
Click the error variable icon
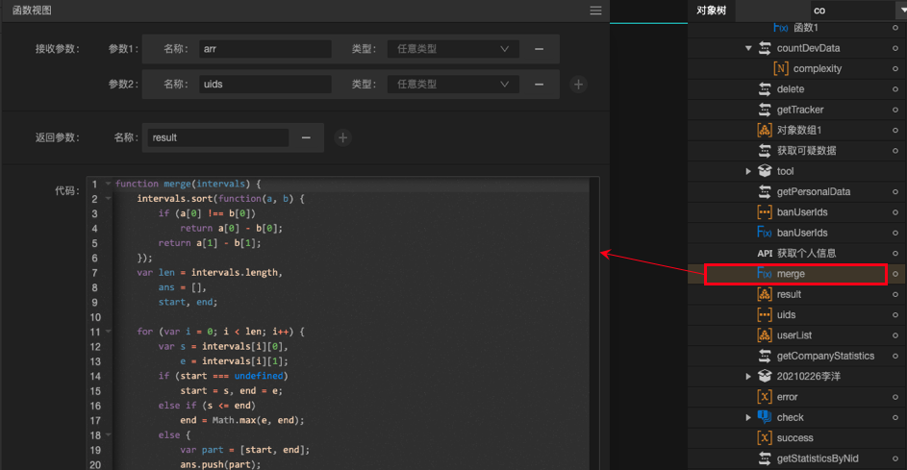[765, 397]
